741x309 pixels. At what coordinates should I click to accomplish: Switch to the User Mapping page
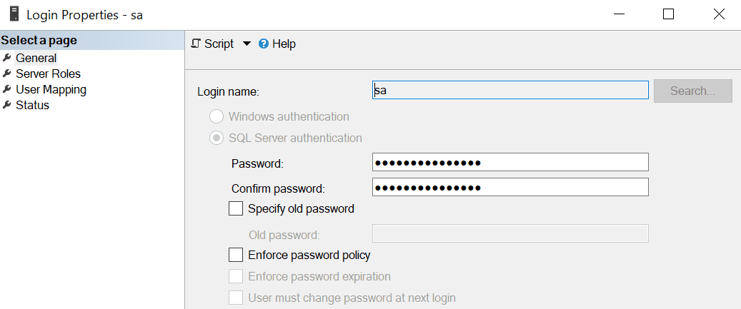click(51, 89)
